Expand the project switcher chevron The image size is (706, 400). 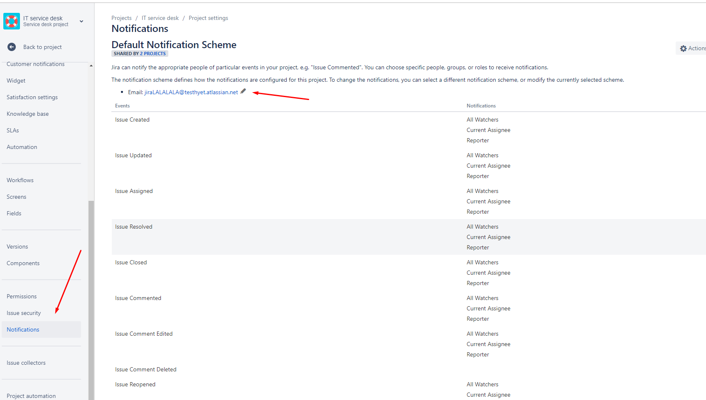pos(81,21)
